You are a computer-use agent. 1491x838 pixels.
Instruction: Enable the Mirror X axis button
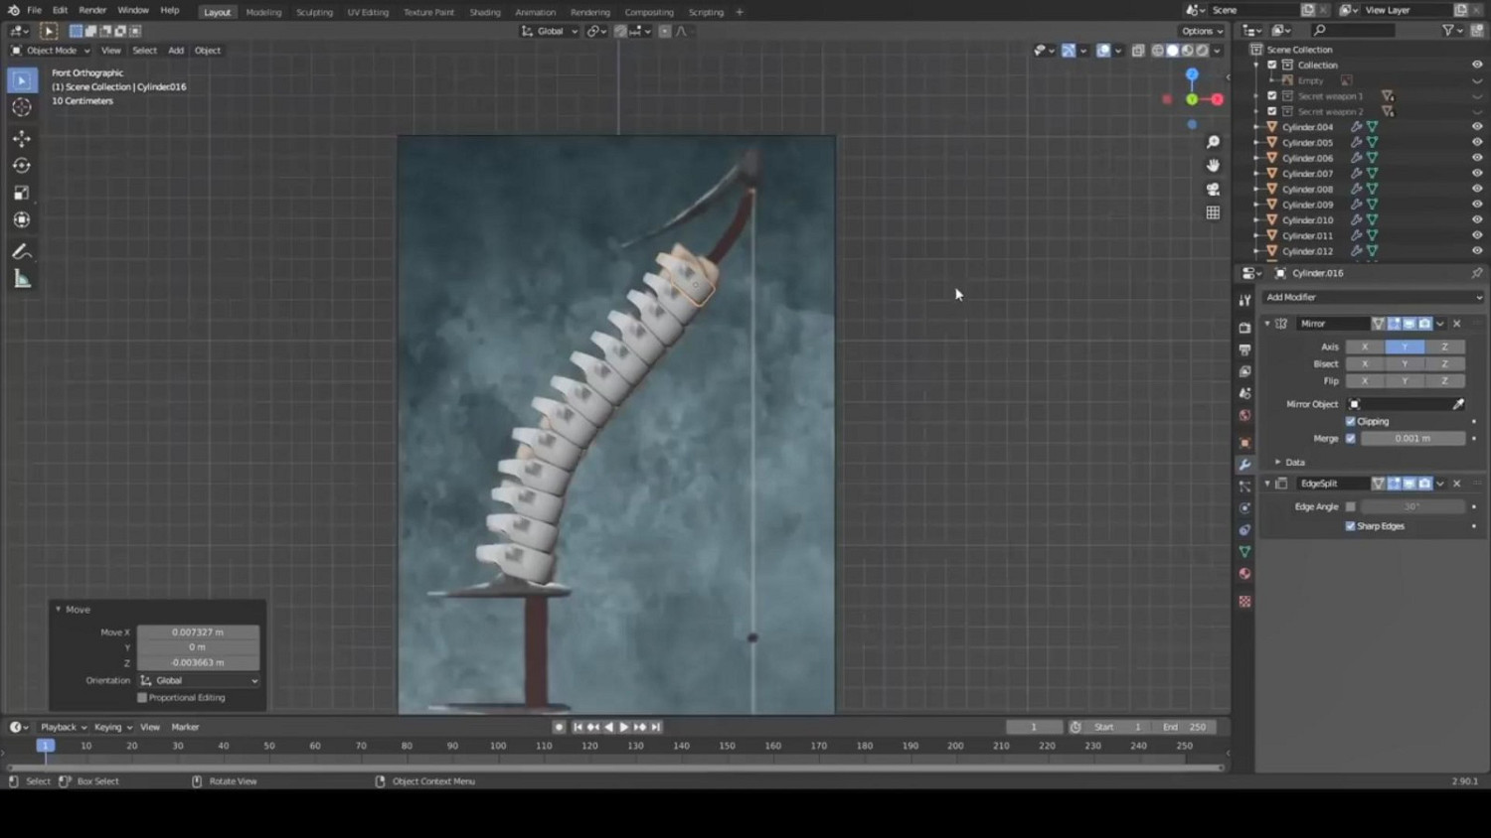1365,347
